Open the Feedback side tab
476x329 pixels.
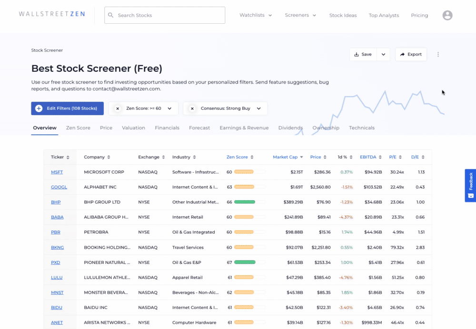tap(470, 185)
